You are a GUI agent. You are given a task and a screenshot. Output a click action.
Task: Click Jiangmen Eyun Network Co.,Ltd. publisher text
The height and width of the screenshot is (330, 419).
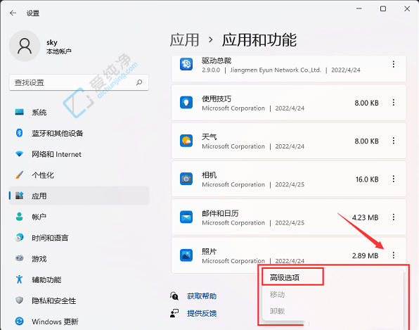click(x=276, y=70)
